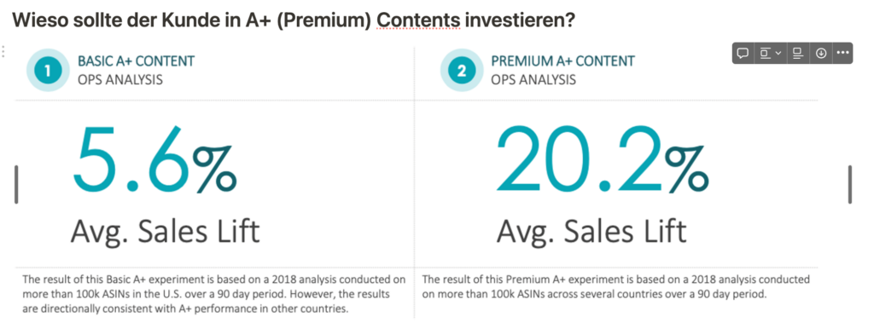Open the three-dots more options menu
The image size is (874, 334).
pos(842,54)
